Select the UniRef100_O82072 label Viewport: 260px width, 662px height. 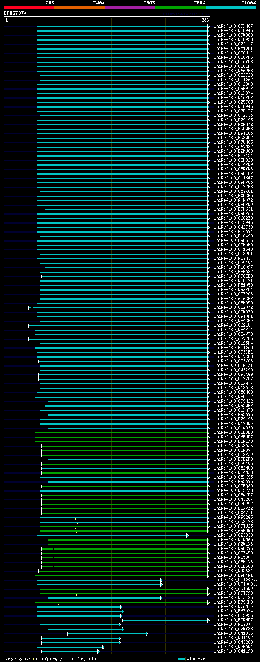tap(233, 307)
